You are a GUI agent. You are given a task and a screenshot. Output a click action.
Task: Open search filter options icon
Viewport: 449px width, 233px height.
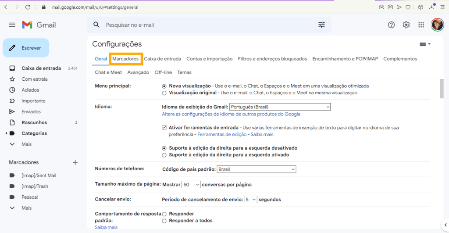coord(321,25)
